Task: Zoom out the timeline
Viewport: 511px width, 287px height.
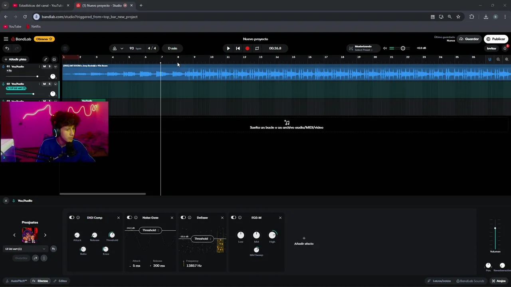Action: click(498, 59)
